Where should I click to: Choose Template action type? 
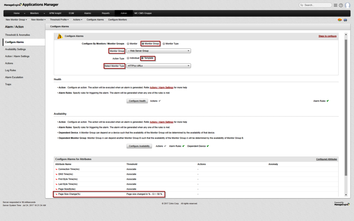pyautogui.click(x=142, y=58)
